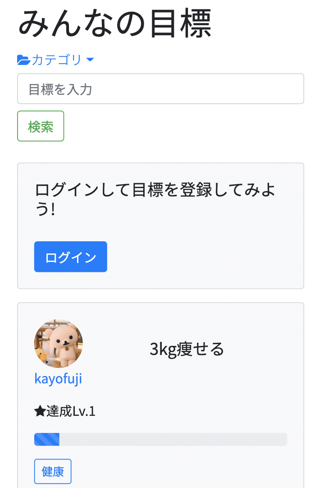Image resolution: width=319 pixels, height=488 pixels.
Task: Click the star icon beside 達成Lv.1
Action: click(x=40, y=411)
